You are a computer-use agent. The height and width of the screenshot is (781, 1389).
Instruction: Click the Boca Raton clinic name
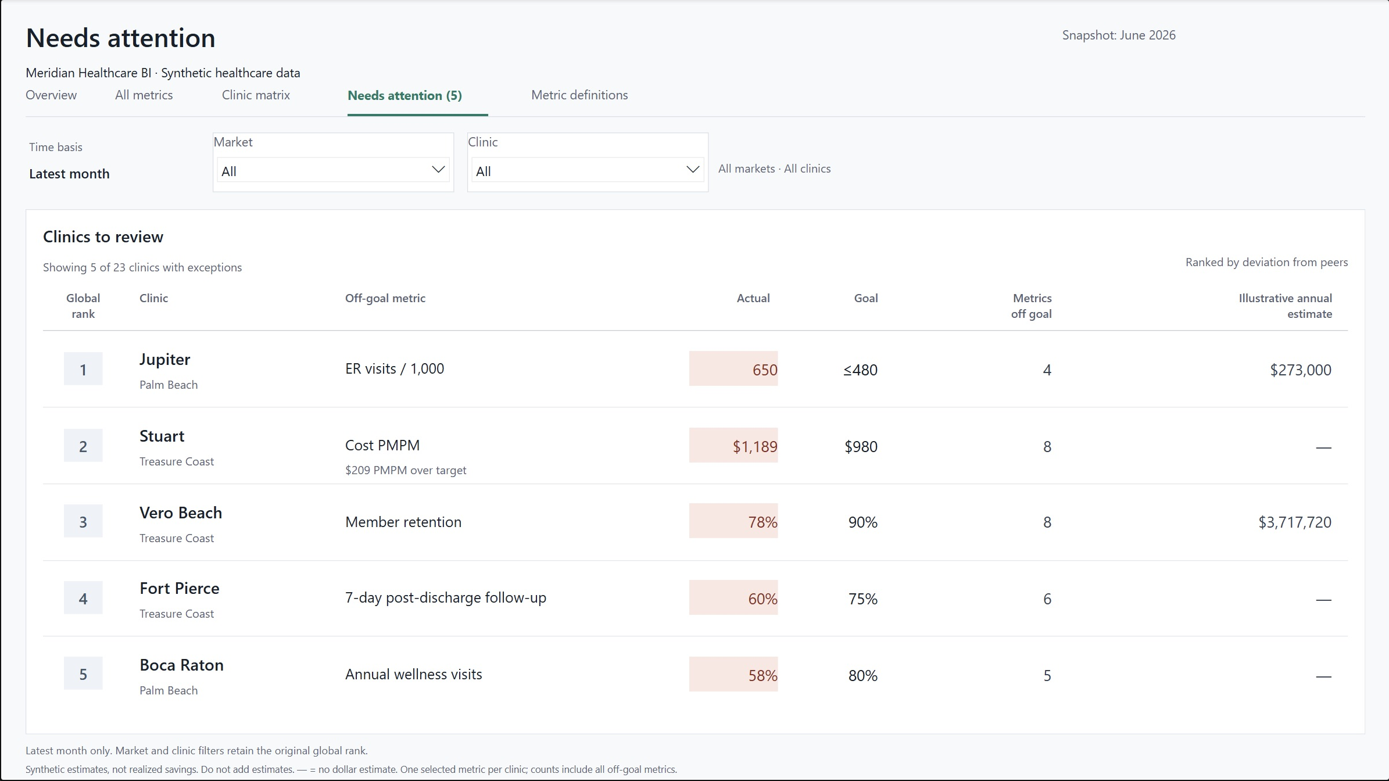(181, 665)
